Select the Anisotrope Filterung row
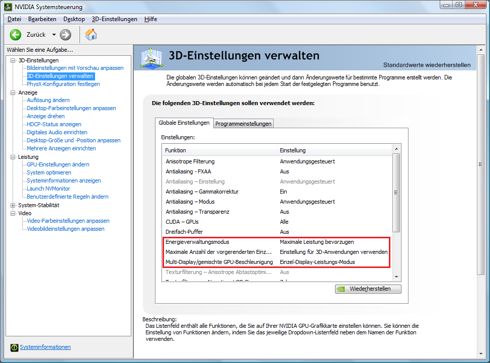Screen dimensions: 490x363 [277, 161]
